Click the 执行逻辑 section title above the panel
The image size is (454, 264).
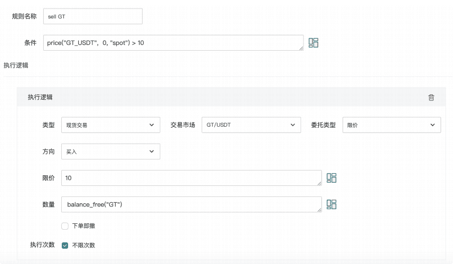pyautogui.click(x=16, y=65)
